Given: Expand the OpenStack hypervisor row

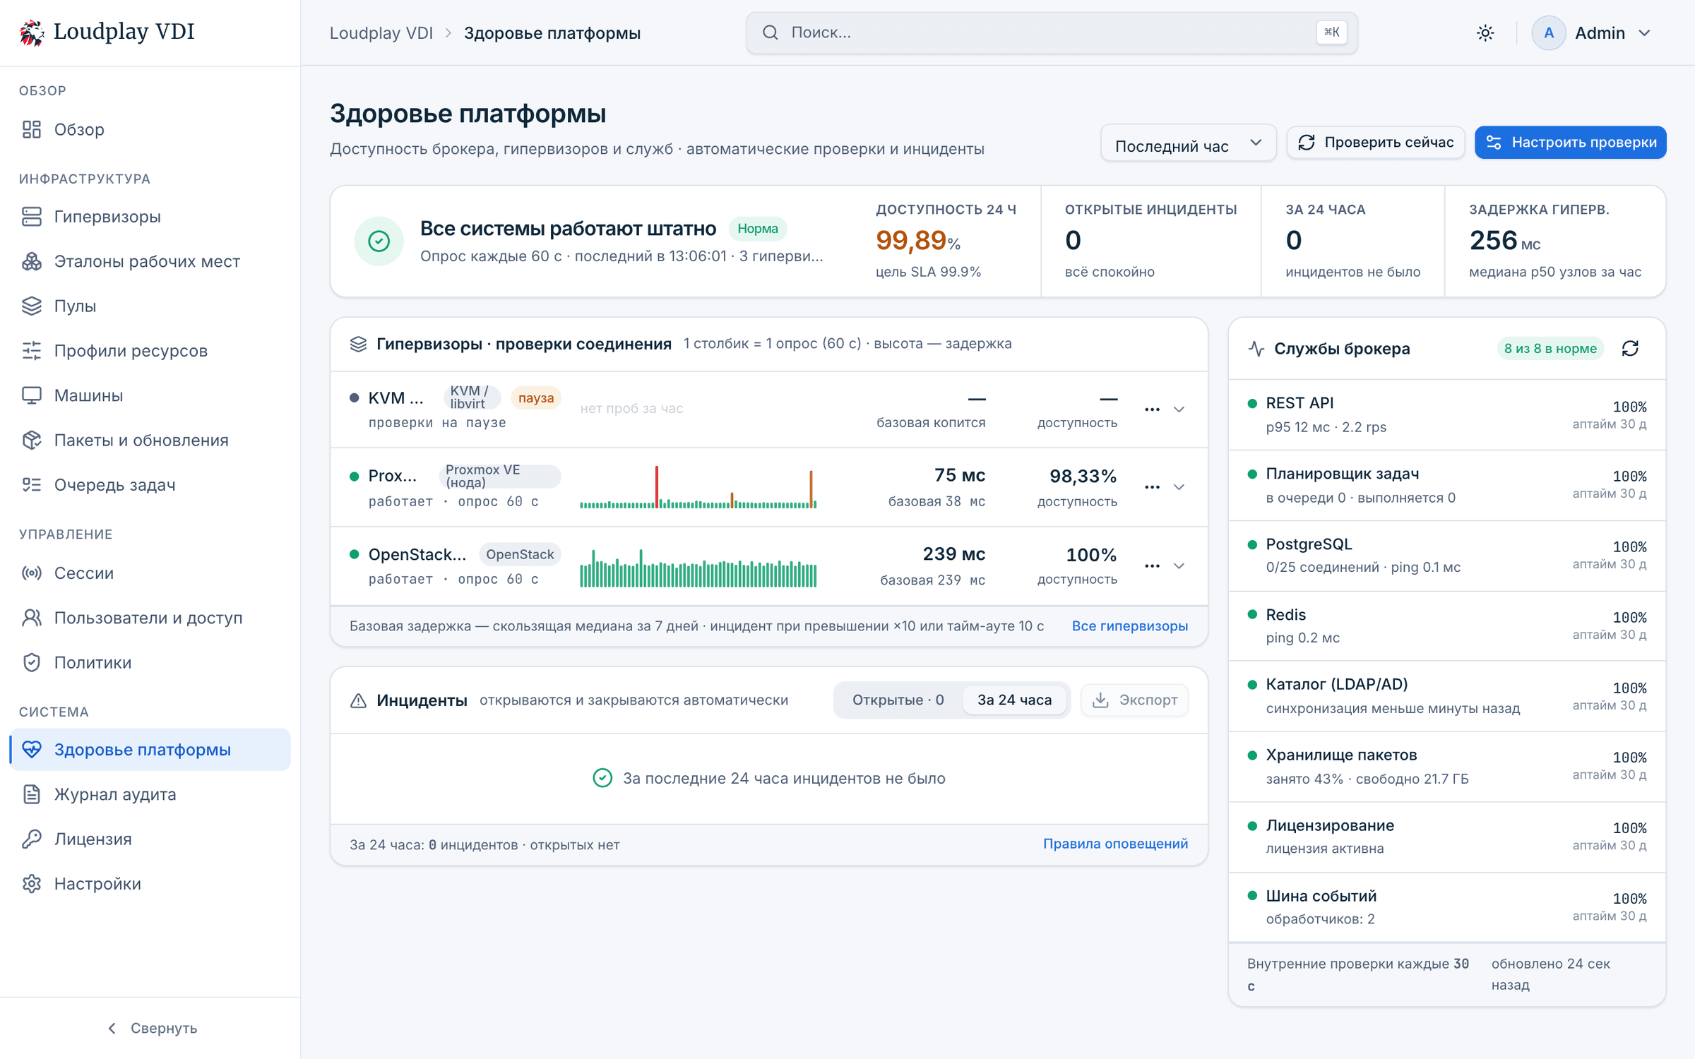Looking at the screenshot, I should pyautogui.click(x=1179, y=566).
